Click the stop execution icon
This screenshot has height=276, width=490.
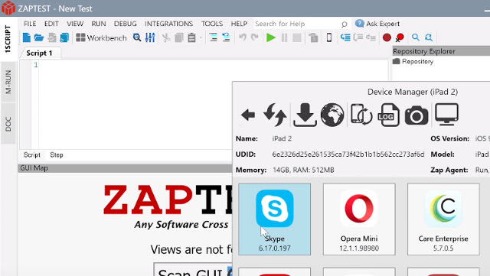pos(297,37)
